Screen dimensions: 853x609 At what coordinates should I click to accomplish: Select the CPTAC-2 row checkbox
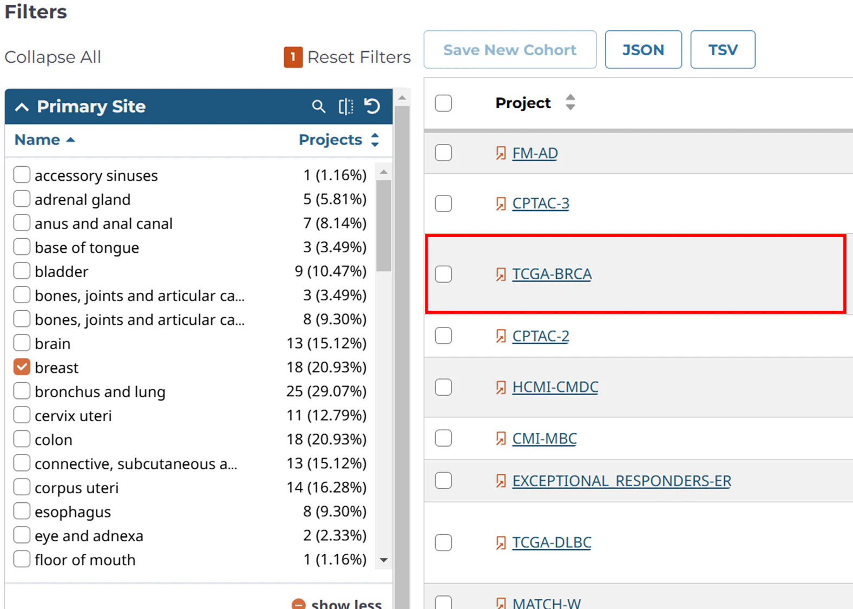tap(443, 336)
